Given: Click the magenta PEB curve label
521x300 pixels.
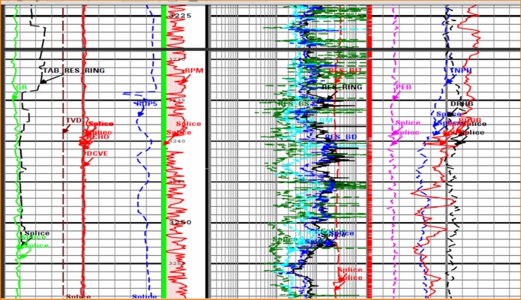Looking at the screenshot, I should tap(403, 87).
